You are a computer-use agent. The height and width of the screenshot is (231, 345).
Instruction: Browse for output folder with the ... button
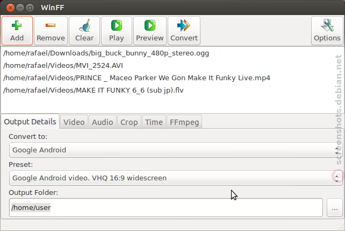[x=335, y=207]
